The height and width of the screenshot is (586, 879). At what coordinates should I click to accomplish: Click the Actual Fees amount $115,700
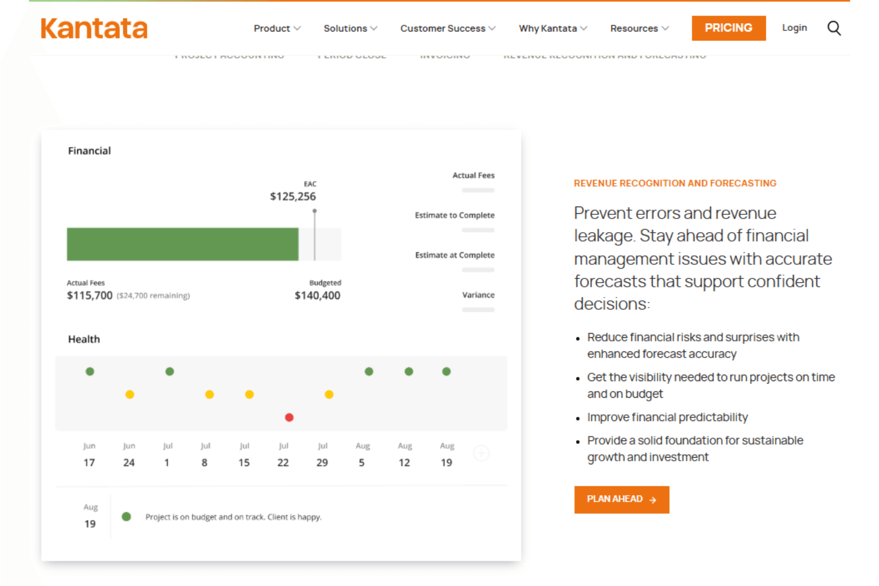[90, 296]
